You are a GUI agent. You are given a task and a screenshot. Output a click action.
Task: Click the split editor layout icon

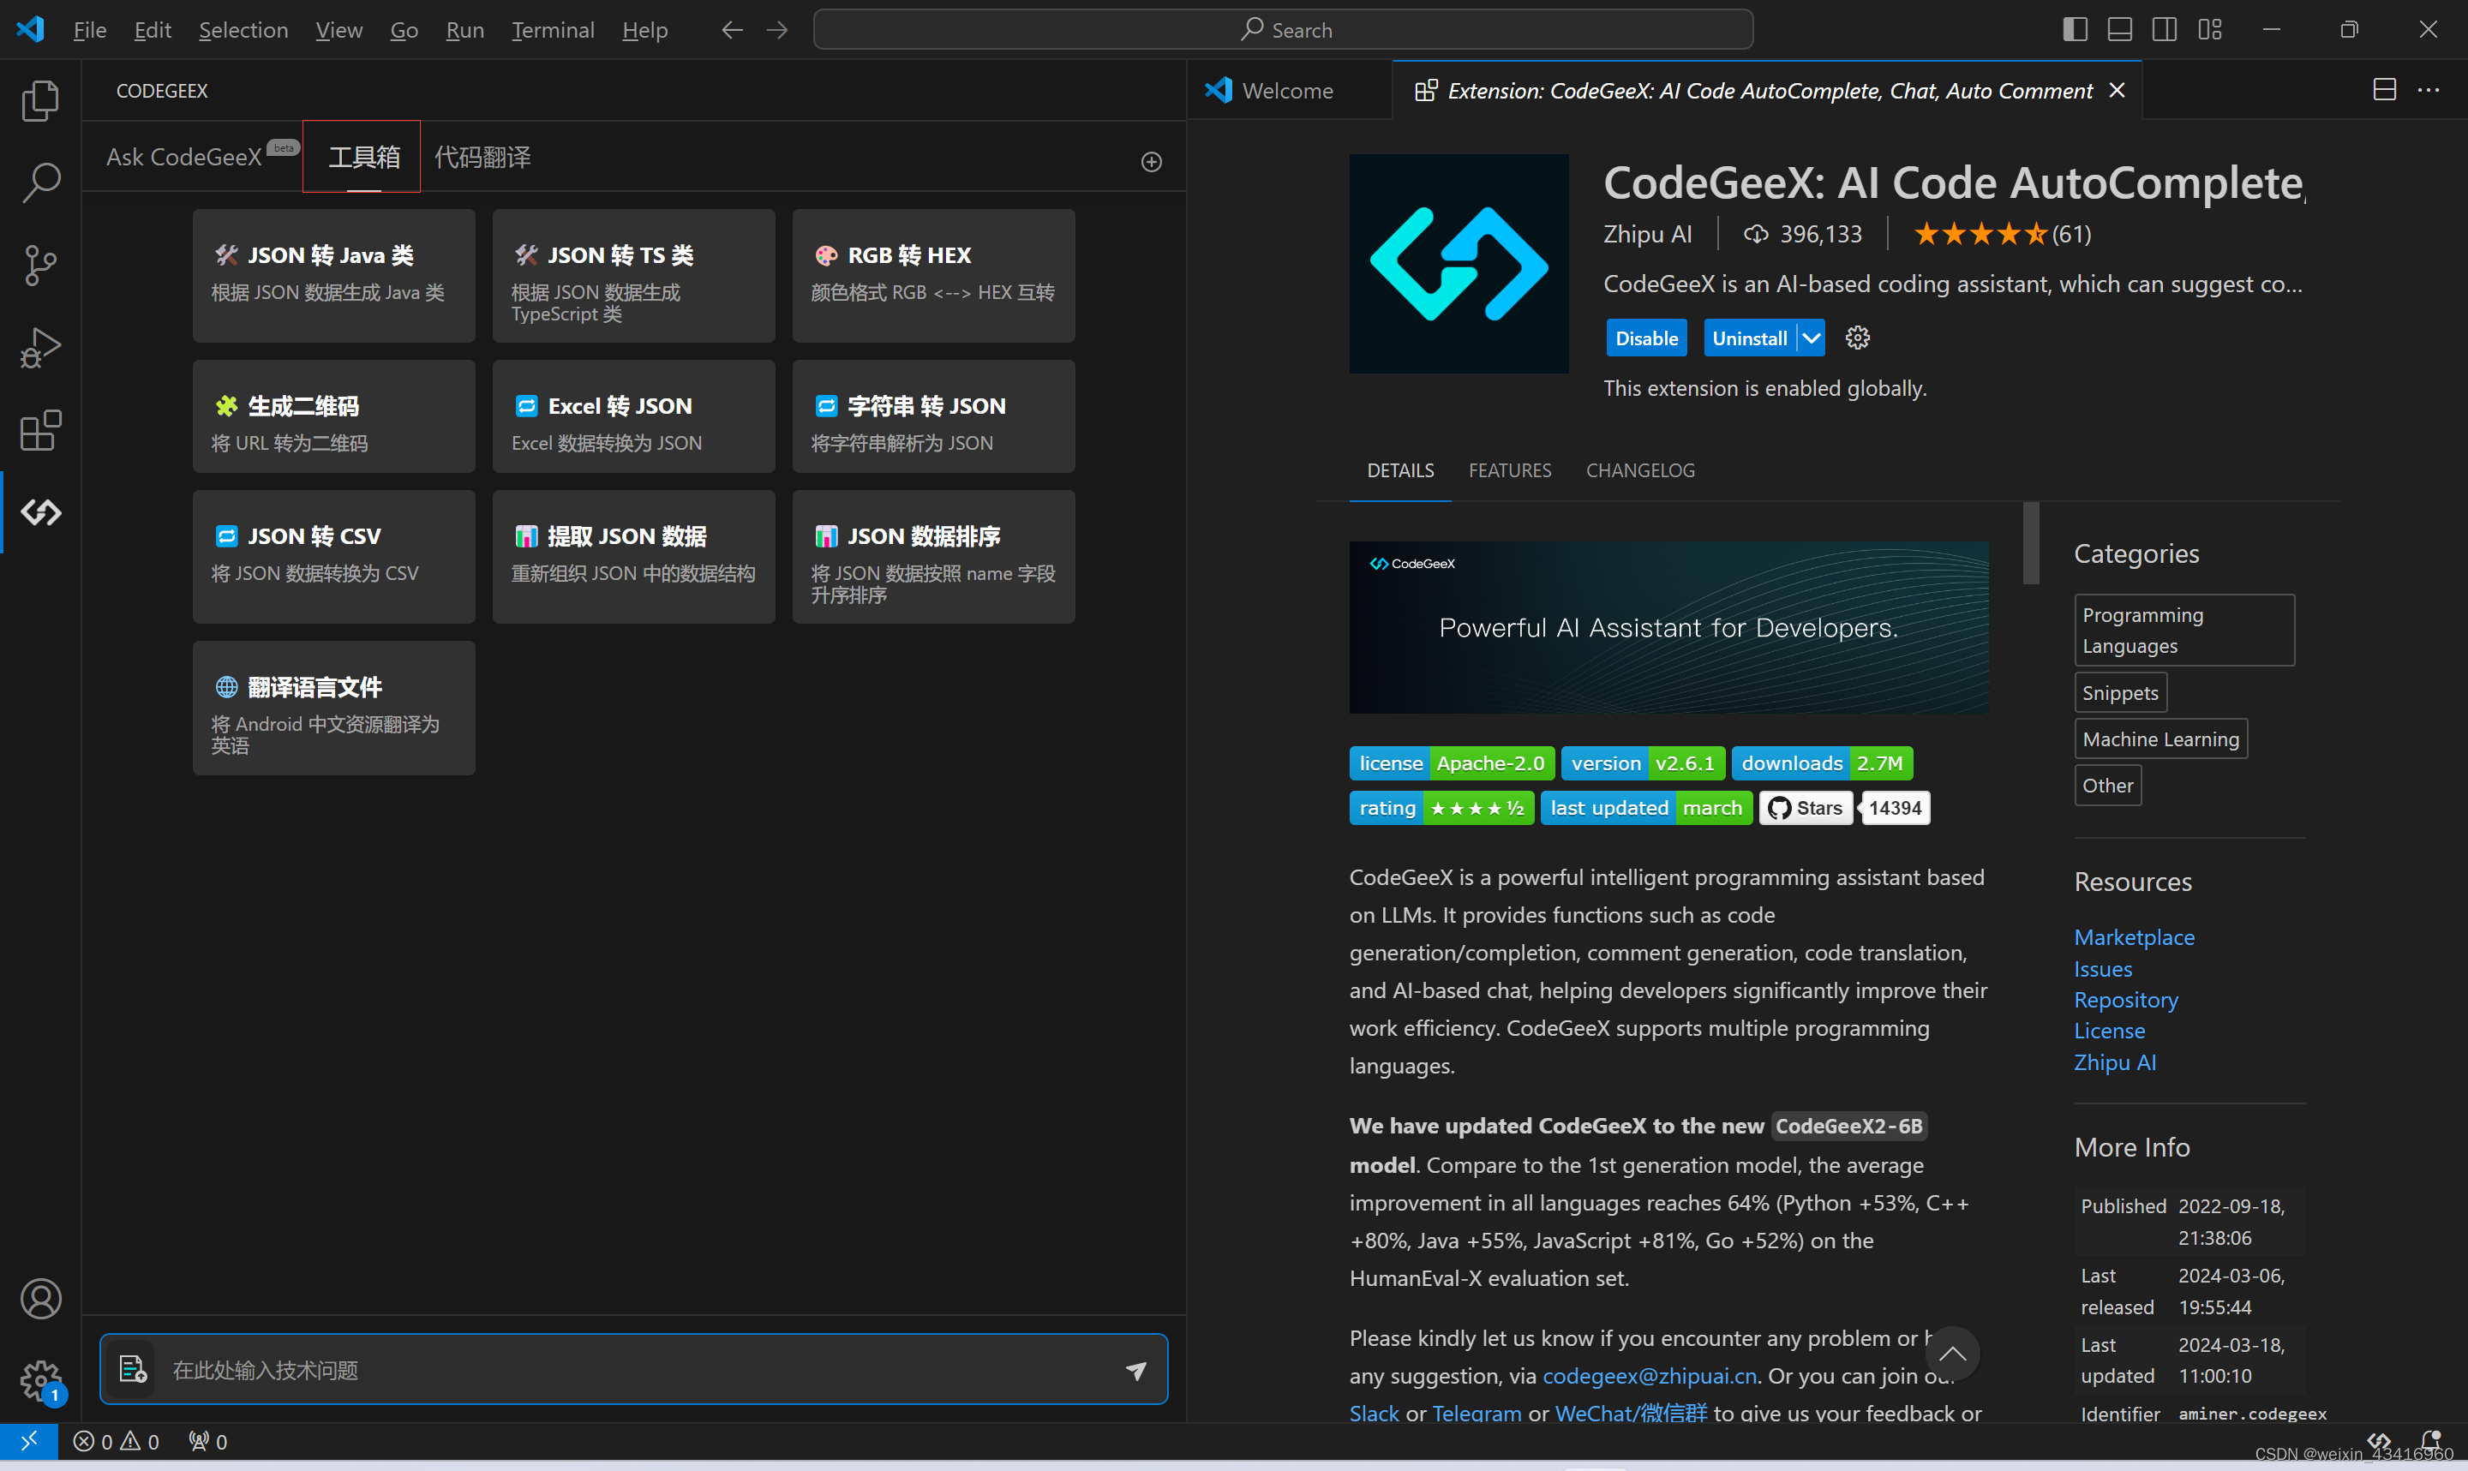click(2384, 90)
